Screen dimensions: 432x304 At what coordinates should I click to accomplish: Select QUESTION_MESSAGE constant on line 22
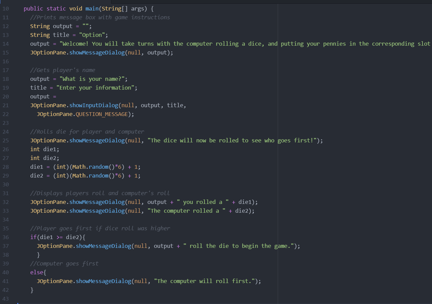click(101, 114)
